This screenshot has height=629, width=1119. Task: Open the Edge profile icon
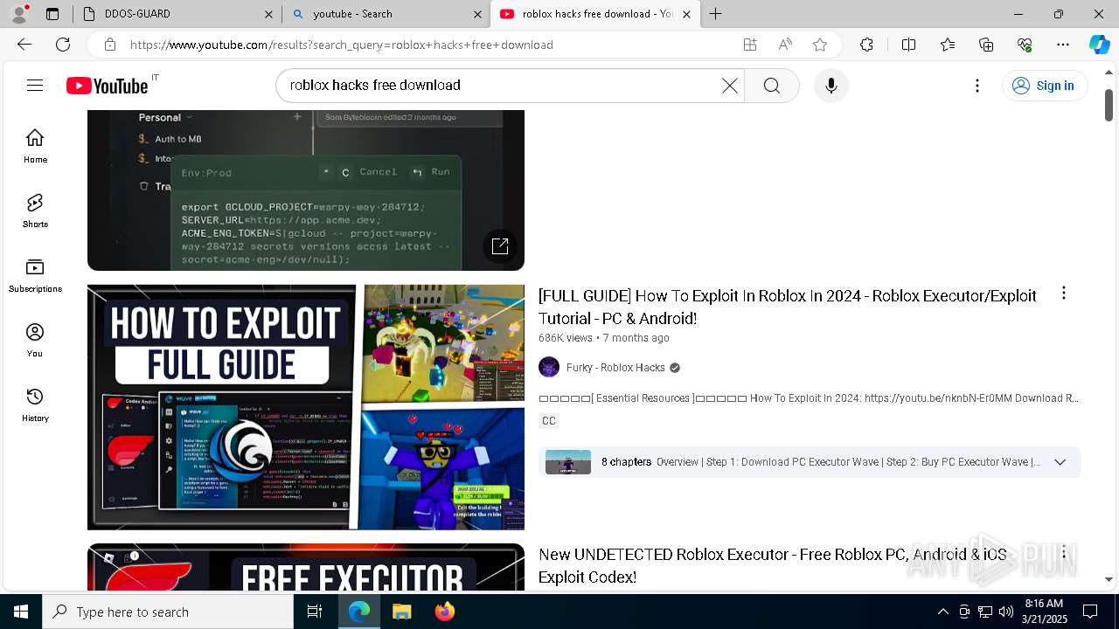[20, 14]
